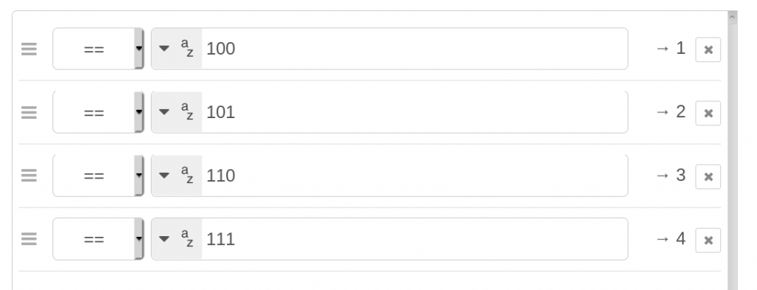Edit the value field containing 100

tap(414, 49)
